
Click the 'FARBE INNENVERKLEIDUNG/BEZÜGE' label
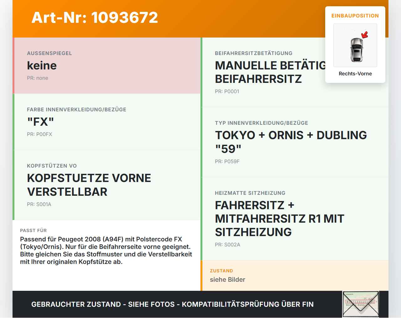(x=77, y=109)
